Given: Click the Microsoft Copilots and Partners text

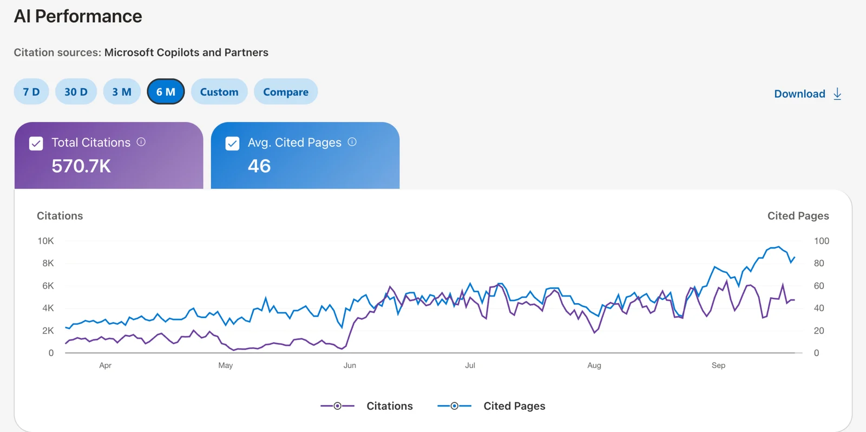Looking at the screenshot, I should (186, 53).
